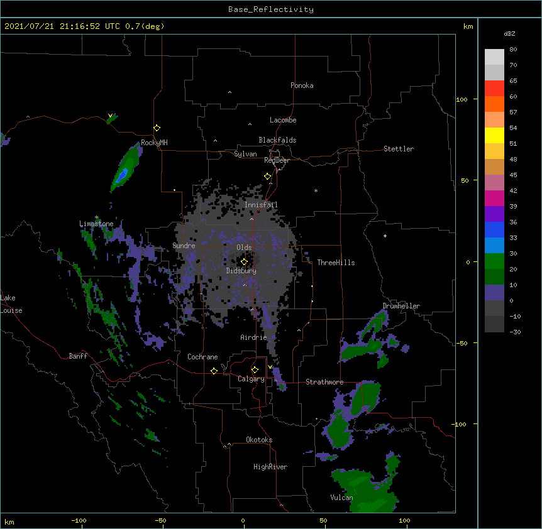Select the bright green 20-30 dBZ legend band

[x=494, y=261]
